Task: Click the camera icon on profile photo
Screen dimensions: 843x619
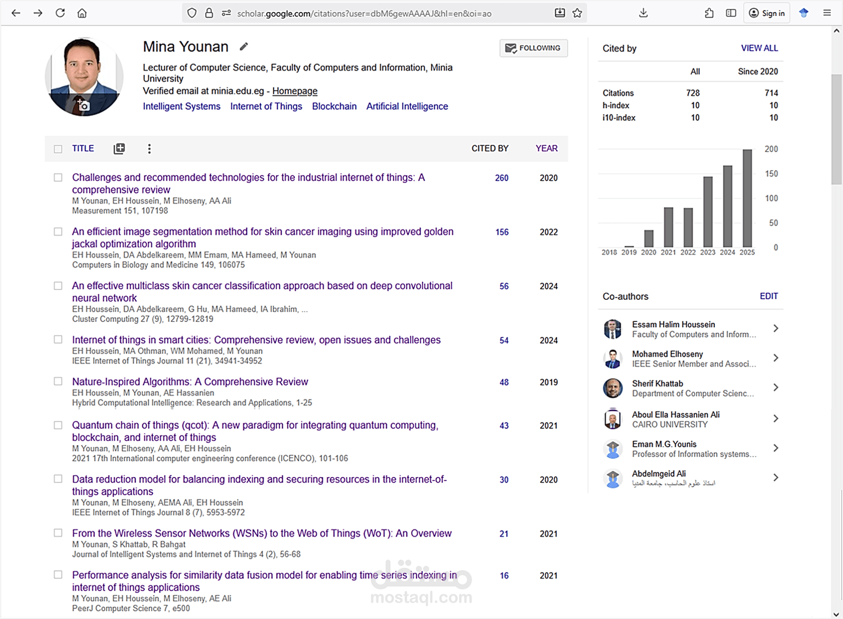Action: coord(83,105)
